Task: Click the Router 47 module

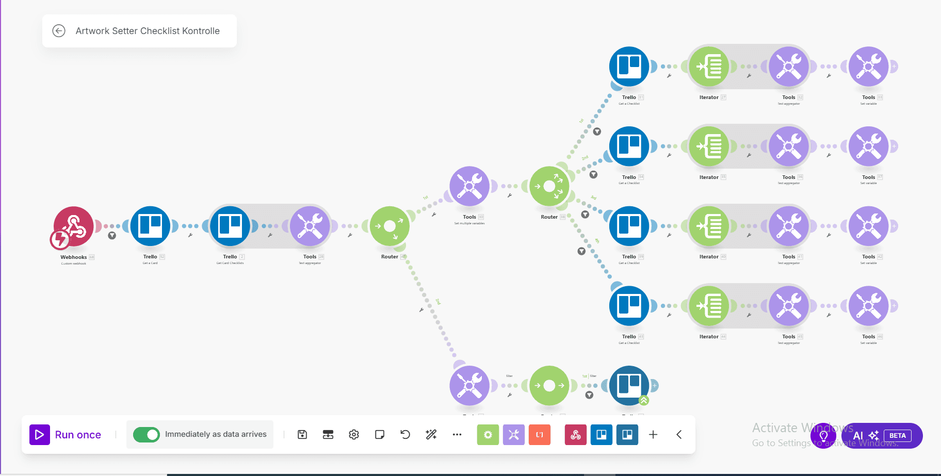Action: click(390, 226)
